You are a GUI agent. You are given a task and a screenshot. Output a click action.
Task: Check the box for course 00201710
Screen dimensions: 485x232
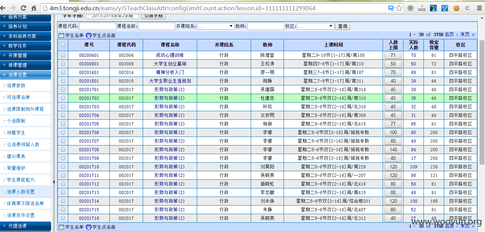[x=63, y=167]
